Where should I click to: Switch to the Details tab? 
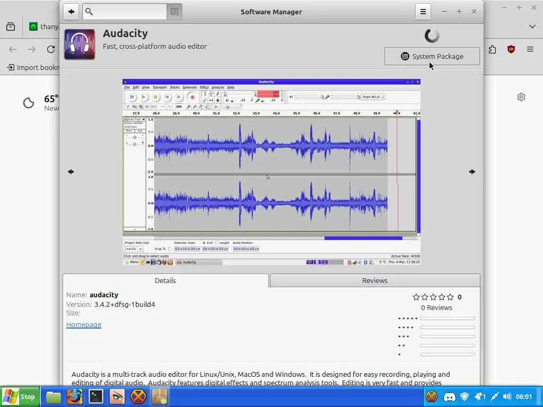coord(165,280)
